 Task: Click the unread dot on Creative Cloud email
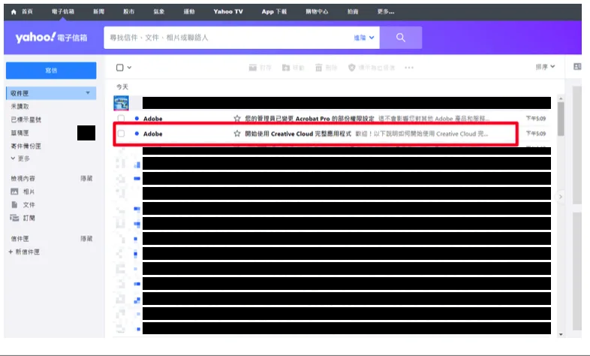click(137, 134)
